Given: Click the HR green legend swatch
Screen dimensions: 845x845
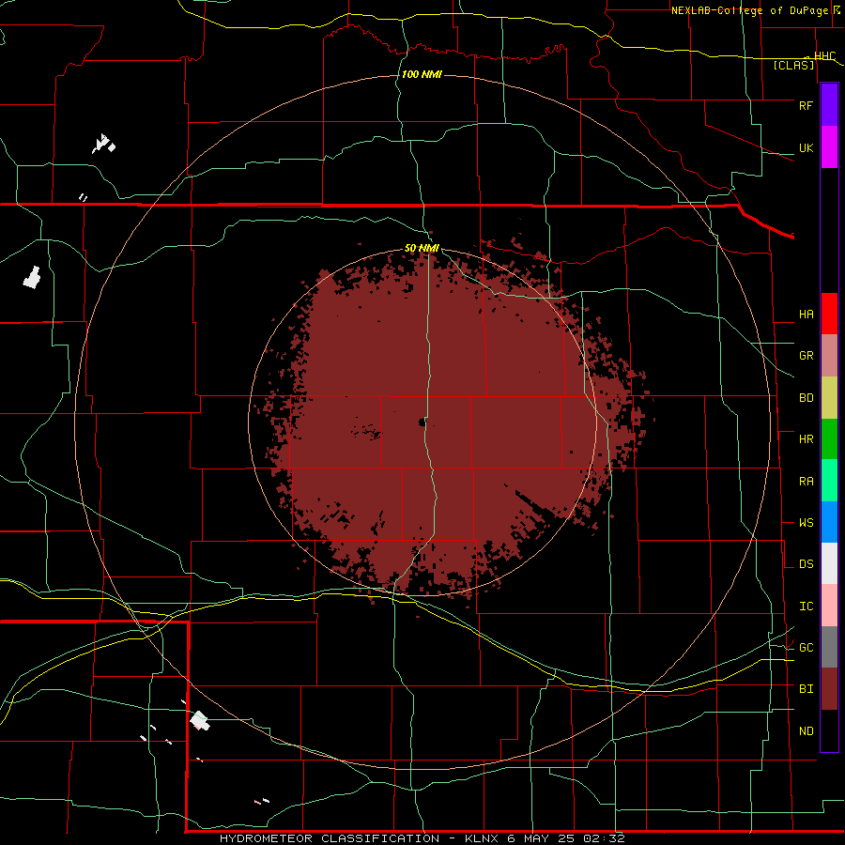Looking at the screenshot, I should 829,438.
